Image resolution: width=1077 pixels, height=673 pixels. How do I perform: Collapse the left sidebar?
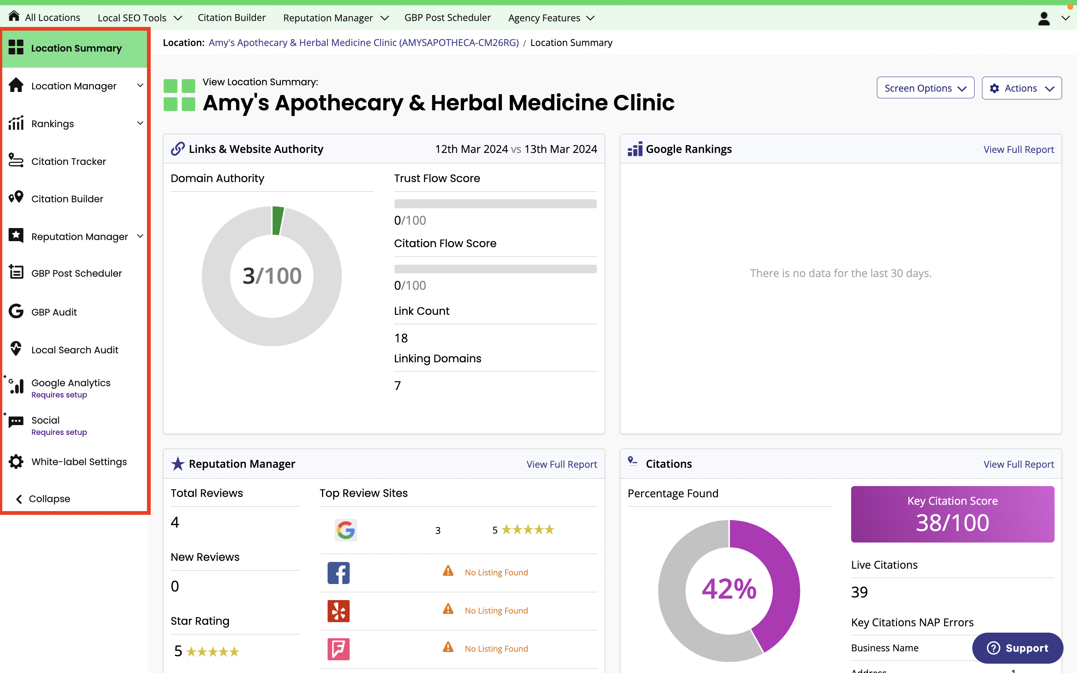pos(43,498)
